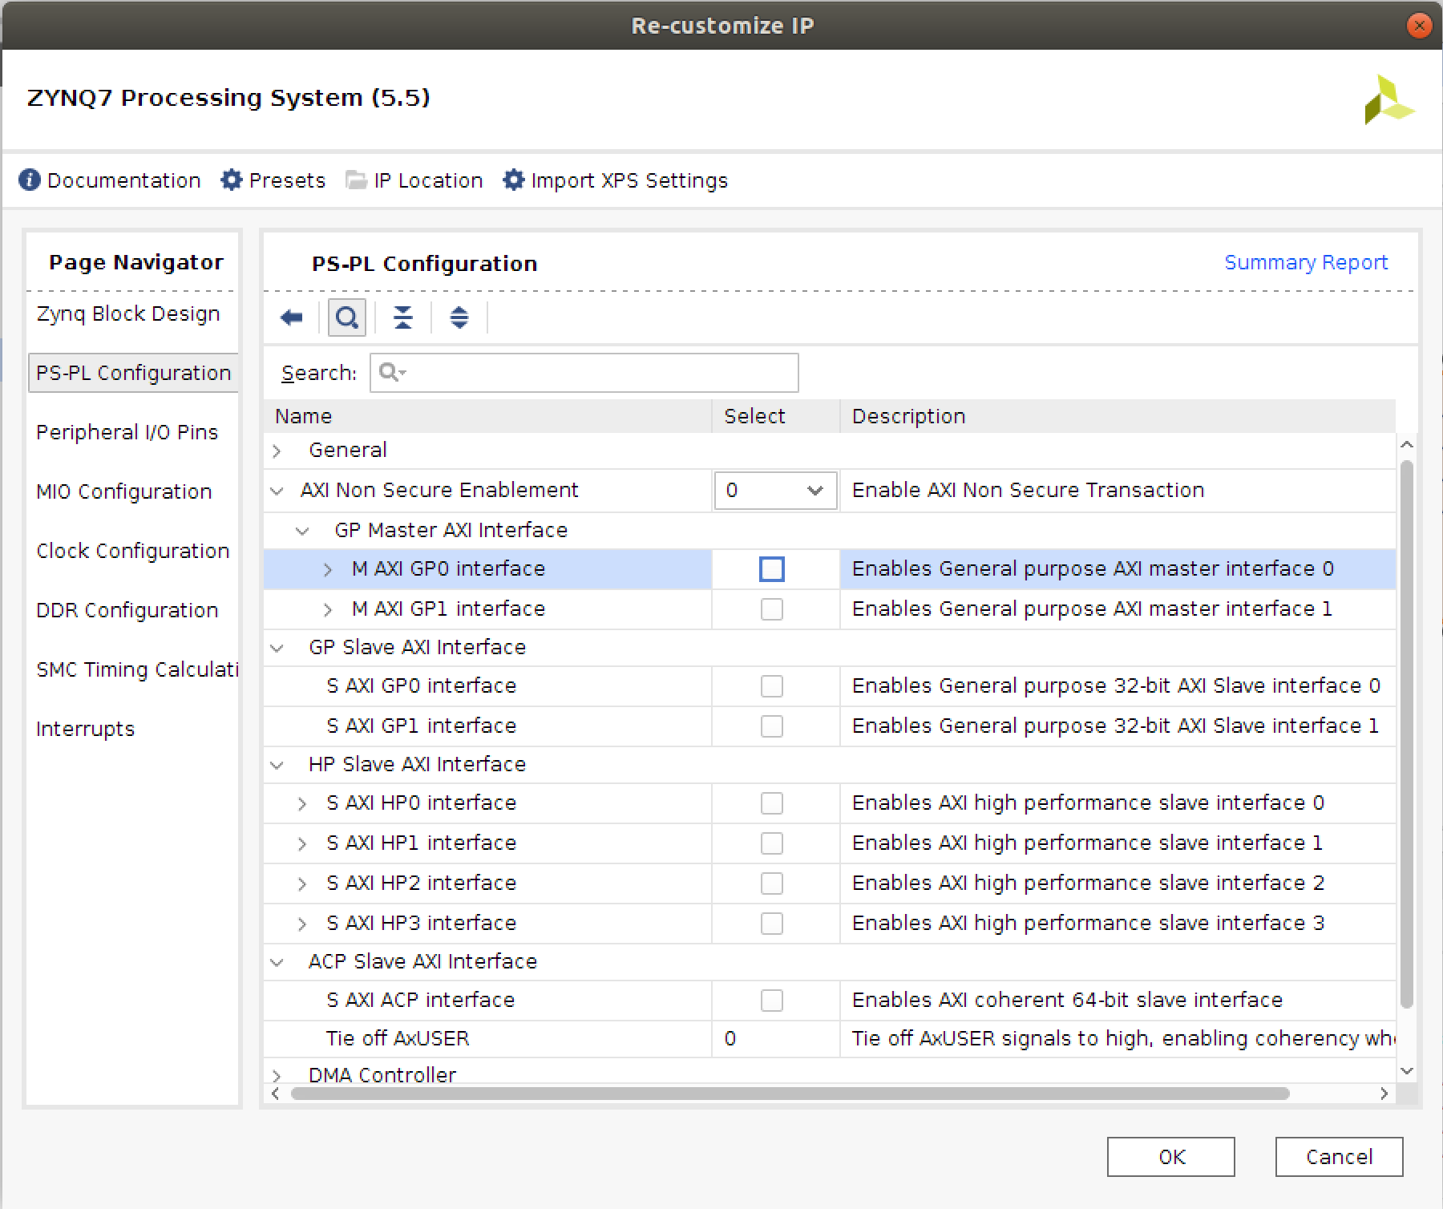Screen dimensions: 1443x1209
Task: Open Documentation via the info icon
Action: pyautogui.click(x=30, y=180)
